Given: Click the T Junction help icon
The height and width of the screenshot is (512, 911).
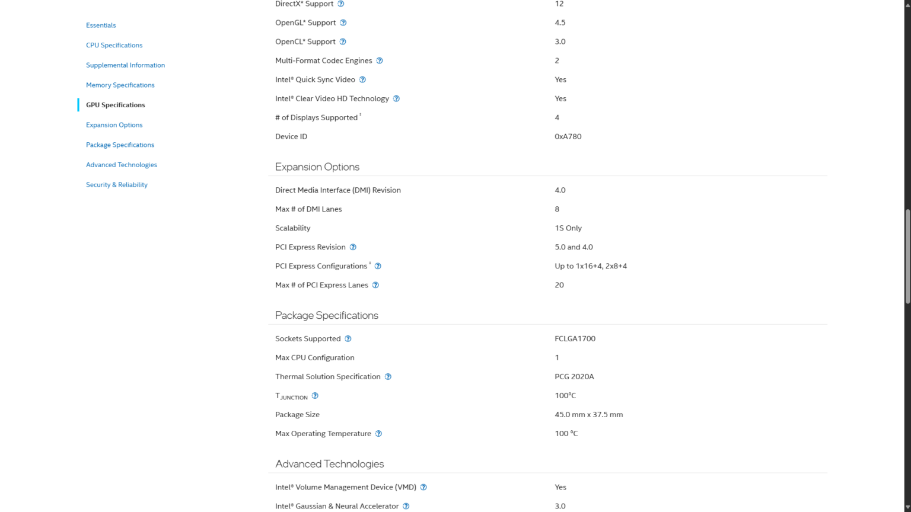Looking at the screenshot, I should (x=315, y=395).
